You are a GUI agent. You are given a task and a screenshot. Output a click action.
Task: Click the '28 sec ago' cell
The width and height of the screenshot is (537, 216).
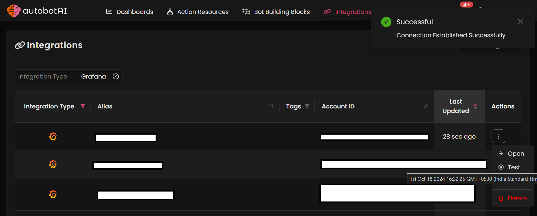click(459, 137)
